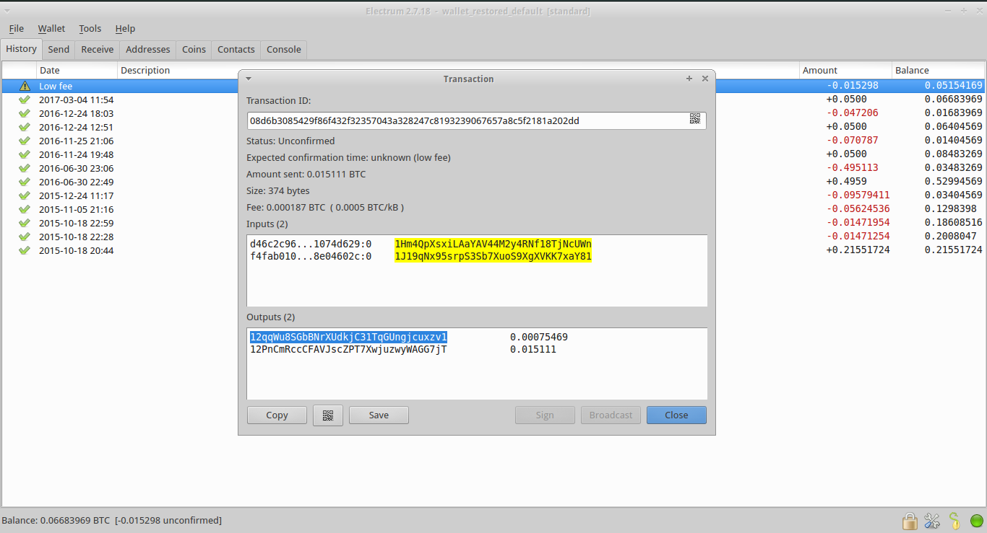The image size is (987, 533).
Task: Select the 2016-06-30 23:06 history row
Action: 493,168
